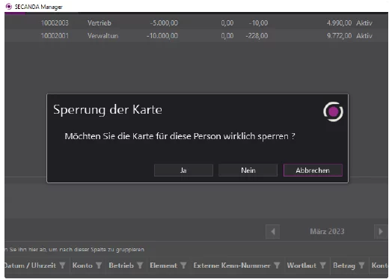Click Aktiv status in Verwaltun row
392x279 pixels.
pos(364,36)
